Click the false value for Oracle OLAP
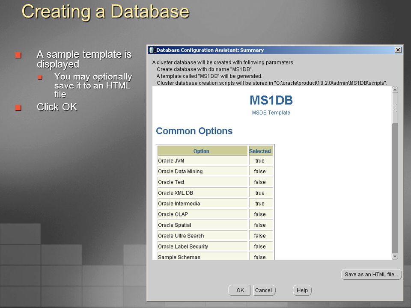 click(x=260, y=214)
